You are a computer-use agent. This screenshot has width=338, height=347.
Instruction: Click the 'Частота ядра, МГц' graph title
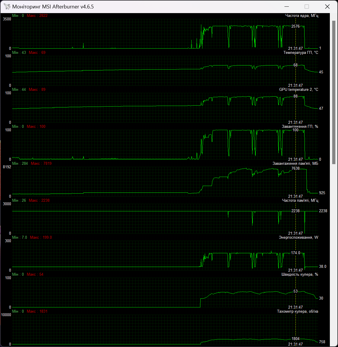point(302,16)
